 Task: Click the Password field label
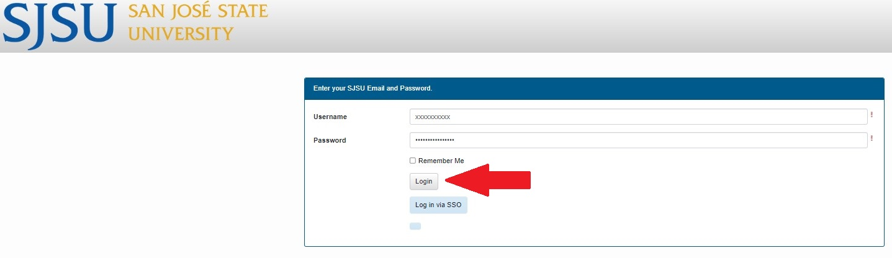[x=330, y=140]
